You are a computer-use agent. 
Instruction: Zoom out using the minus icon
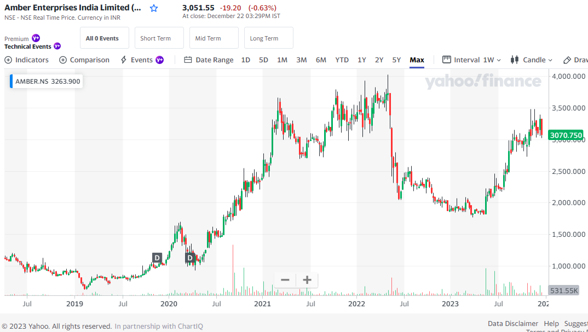click(285, 280)
